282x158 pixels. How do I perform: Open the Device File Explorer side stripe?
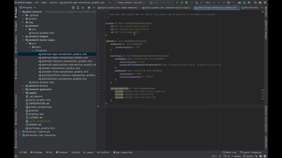[266, 119]
